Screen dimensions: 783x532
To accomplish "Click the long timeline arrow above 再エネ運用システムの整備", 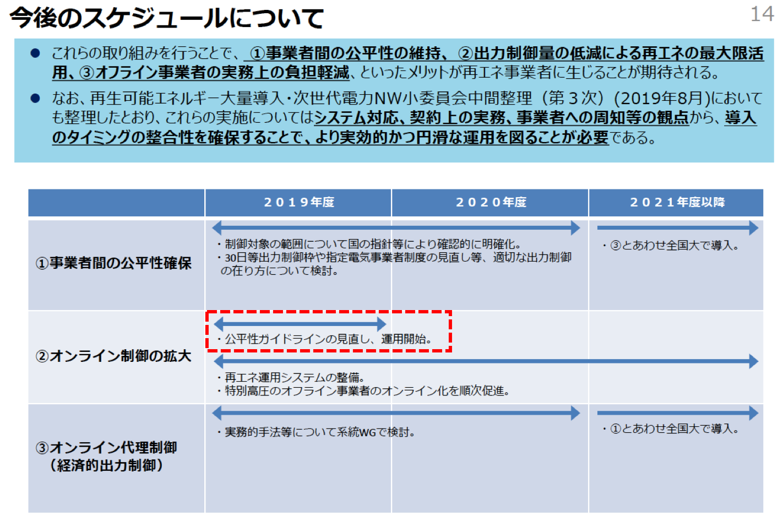I will pos(486,361).
